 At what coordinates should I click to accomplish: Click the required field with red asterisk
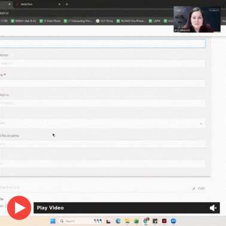click(x=103, y=83)
